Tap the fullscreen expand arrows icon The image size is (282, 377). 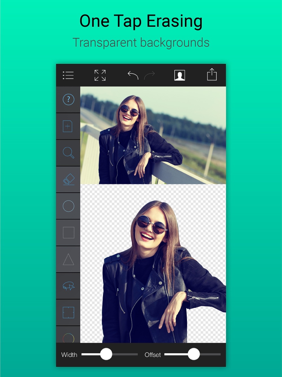(x=100, y=75)
